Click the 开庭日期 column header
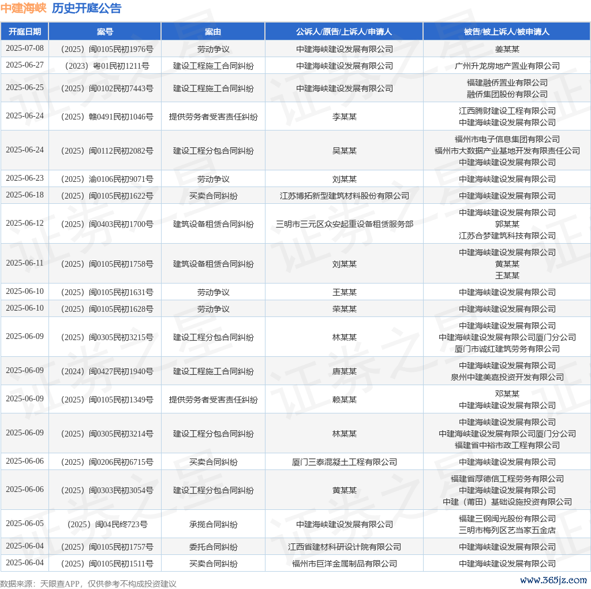Screen dimensions: 591x589 point(24,32)
